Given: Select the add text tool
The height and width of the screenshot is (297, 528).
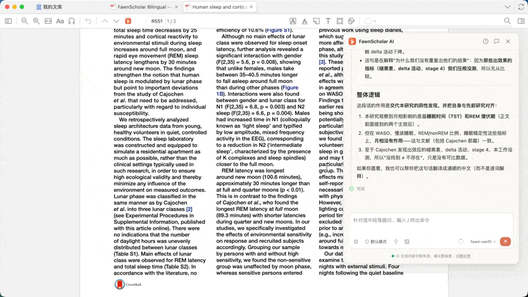Looking at the screenshot, I should coord(328,21).
